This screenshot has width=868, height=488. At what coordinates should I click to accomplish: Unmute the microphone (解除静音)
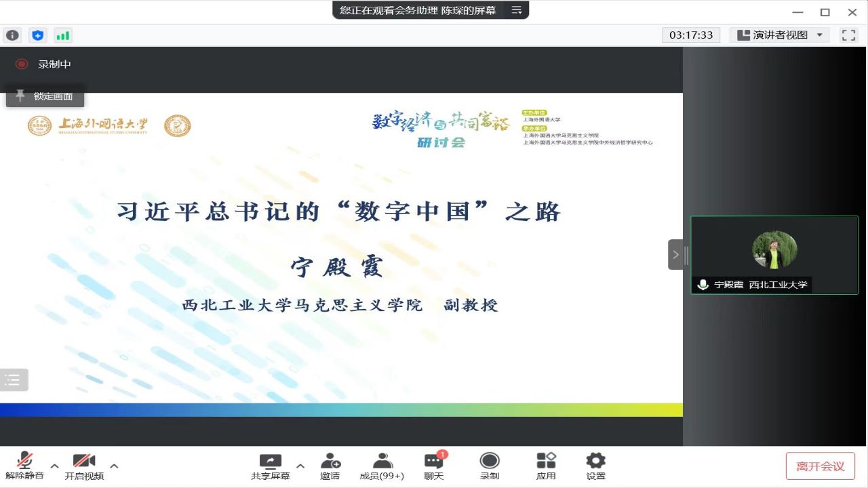(25, 466)
